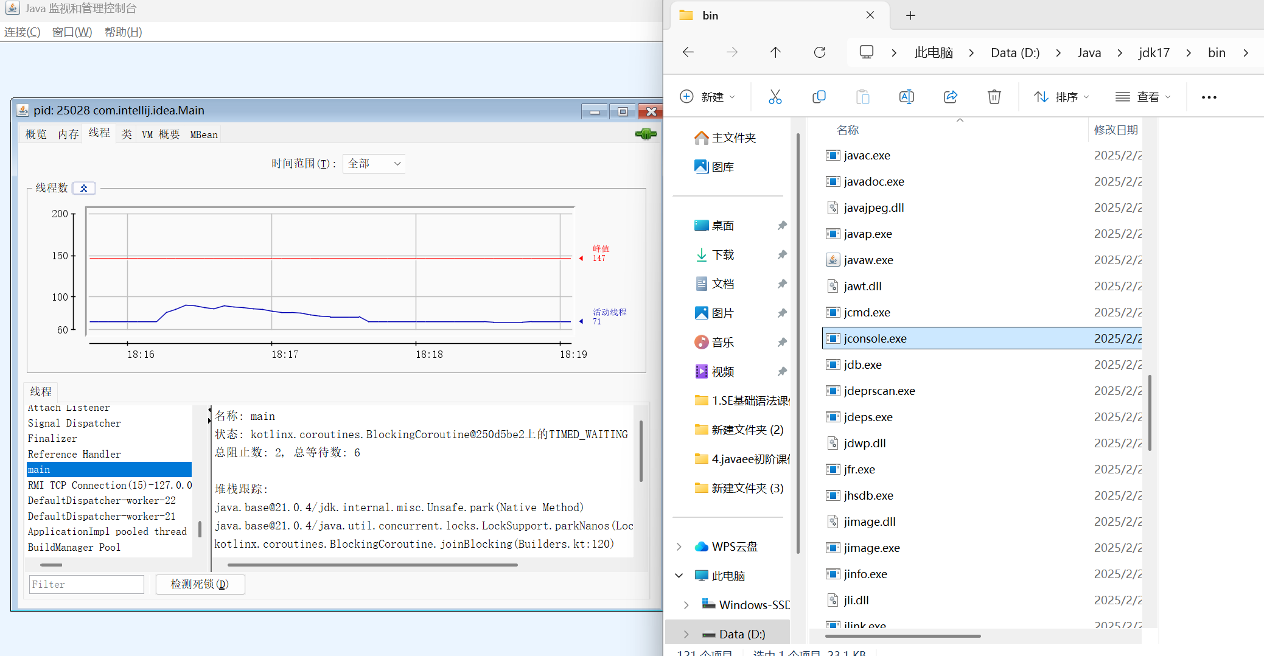Switch to the 内存 tab
Screen dimensions: 1264x656
[x=68, y=134]
